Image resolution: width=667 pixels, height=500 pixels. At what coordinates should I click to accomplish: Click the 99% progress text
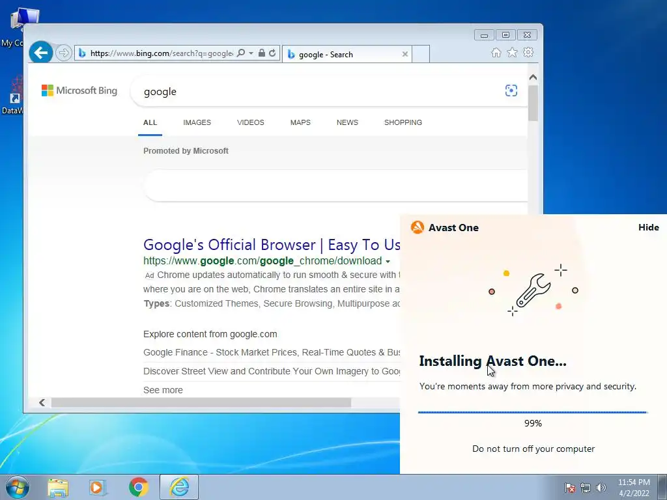(533, 423)
